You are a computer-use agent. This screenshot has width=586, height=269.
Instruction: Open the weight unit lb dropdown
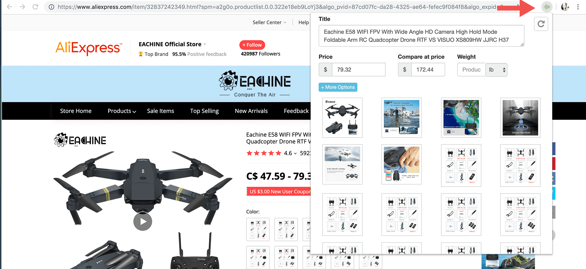(496, 70)
